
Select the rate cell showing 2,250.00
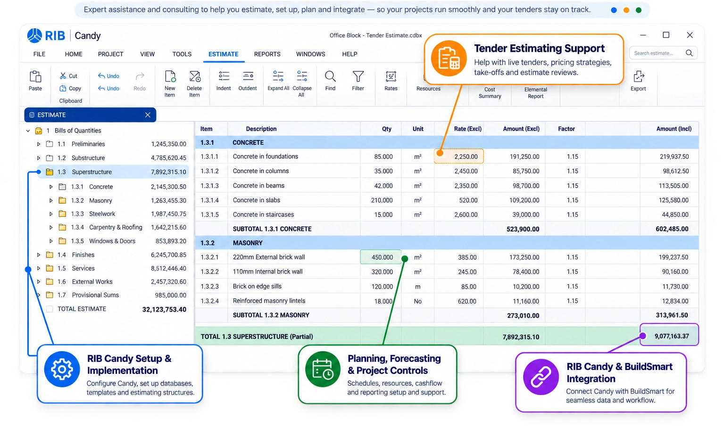458,156
